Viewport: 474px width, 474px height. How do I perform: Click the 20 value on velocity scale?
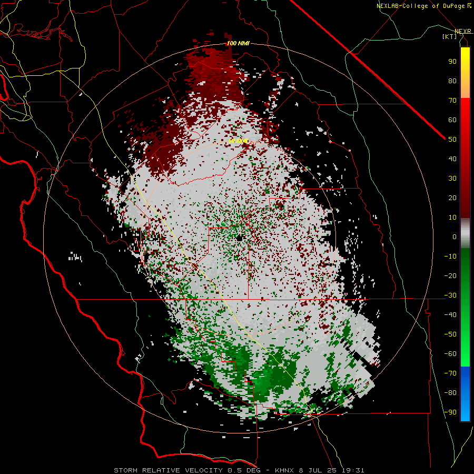point(452,197)
